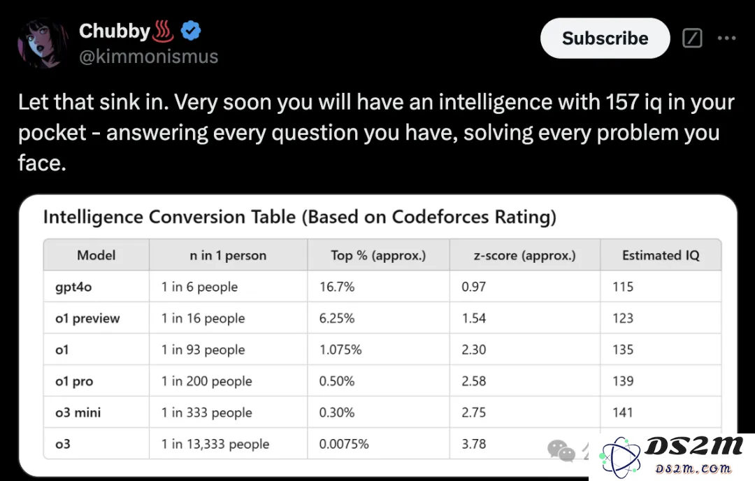Click the blue verified badge
The image size is (755, 481).
point(191,31)
